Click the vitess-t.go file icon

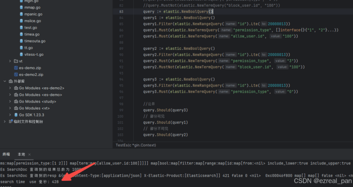(21, 54)
